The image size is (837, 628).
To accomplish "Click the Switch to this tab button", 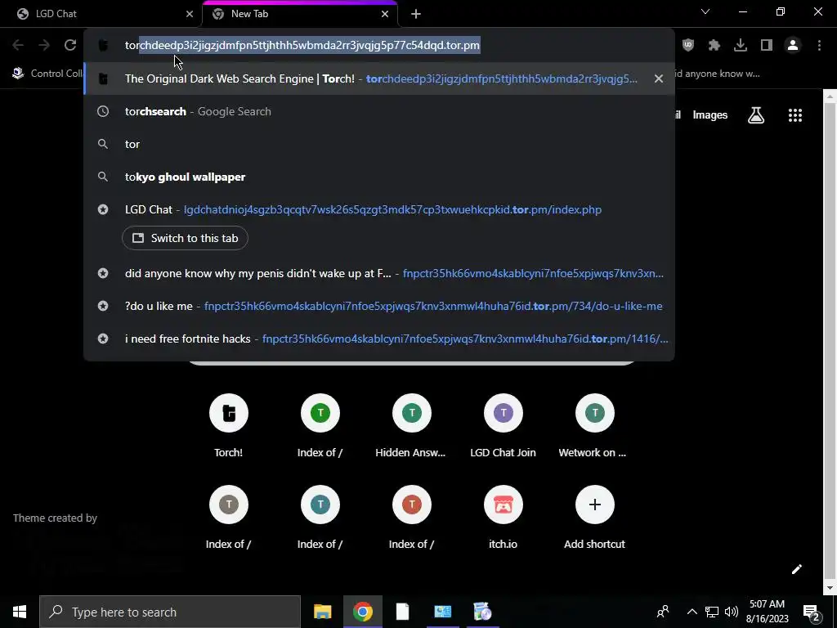I will (185, 238).
